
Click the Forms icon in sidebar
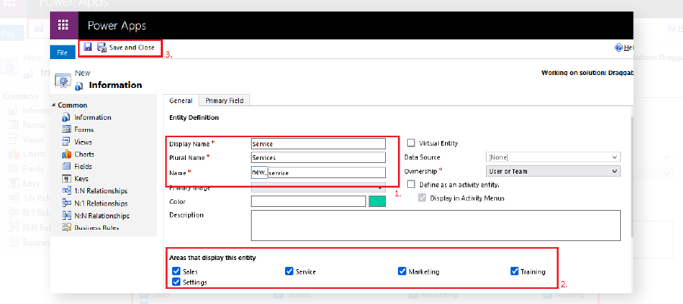66,130
